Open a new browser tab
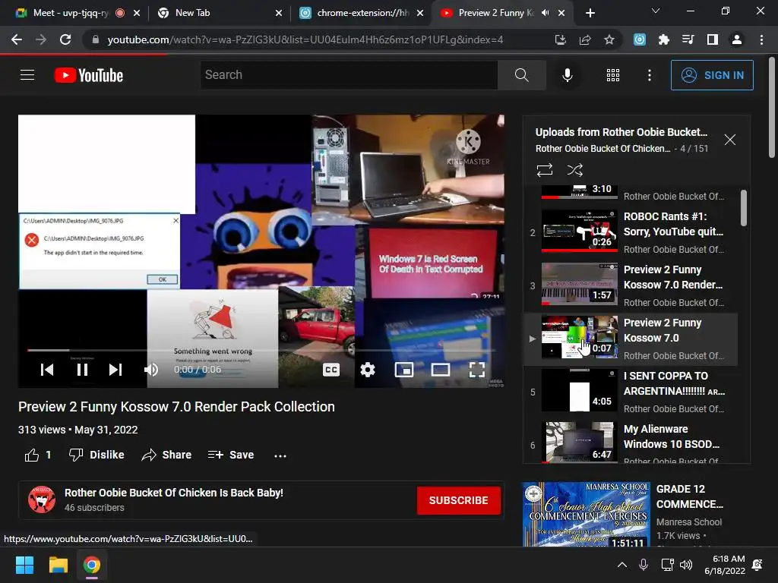 590,13
